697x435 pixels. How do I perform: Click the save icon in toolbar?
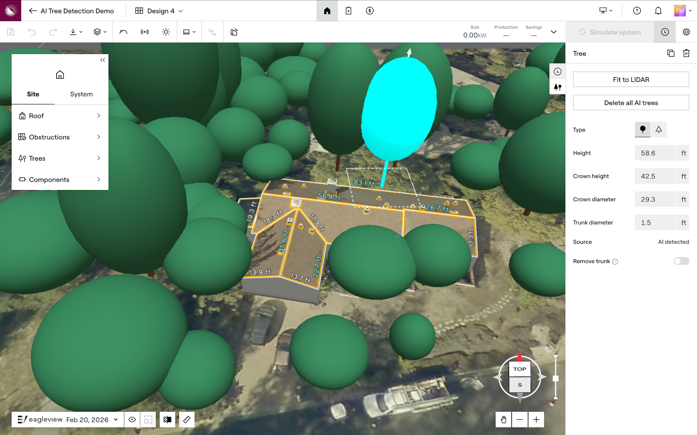tap(11, 32)
